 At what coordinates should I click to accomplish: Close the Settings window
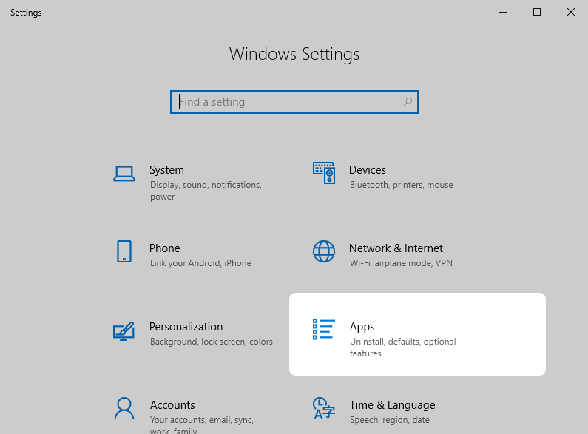[571, 12]
